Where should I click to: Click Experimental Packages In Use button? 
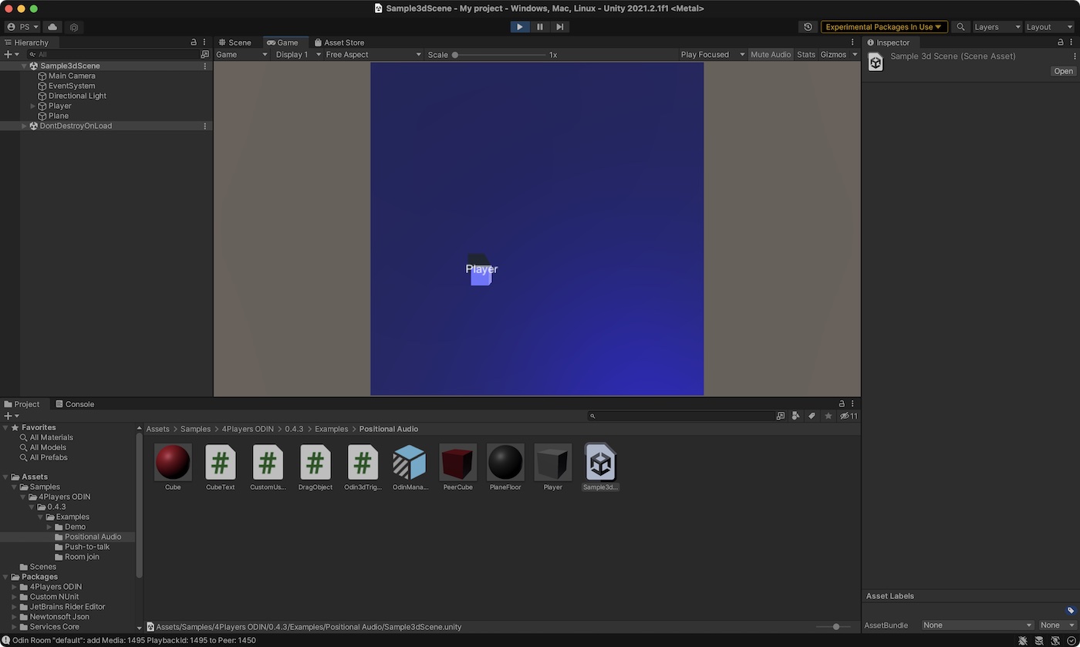pyautogui.click(x=884, y=27)
